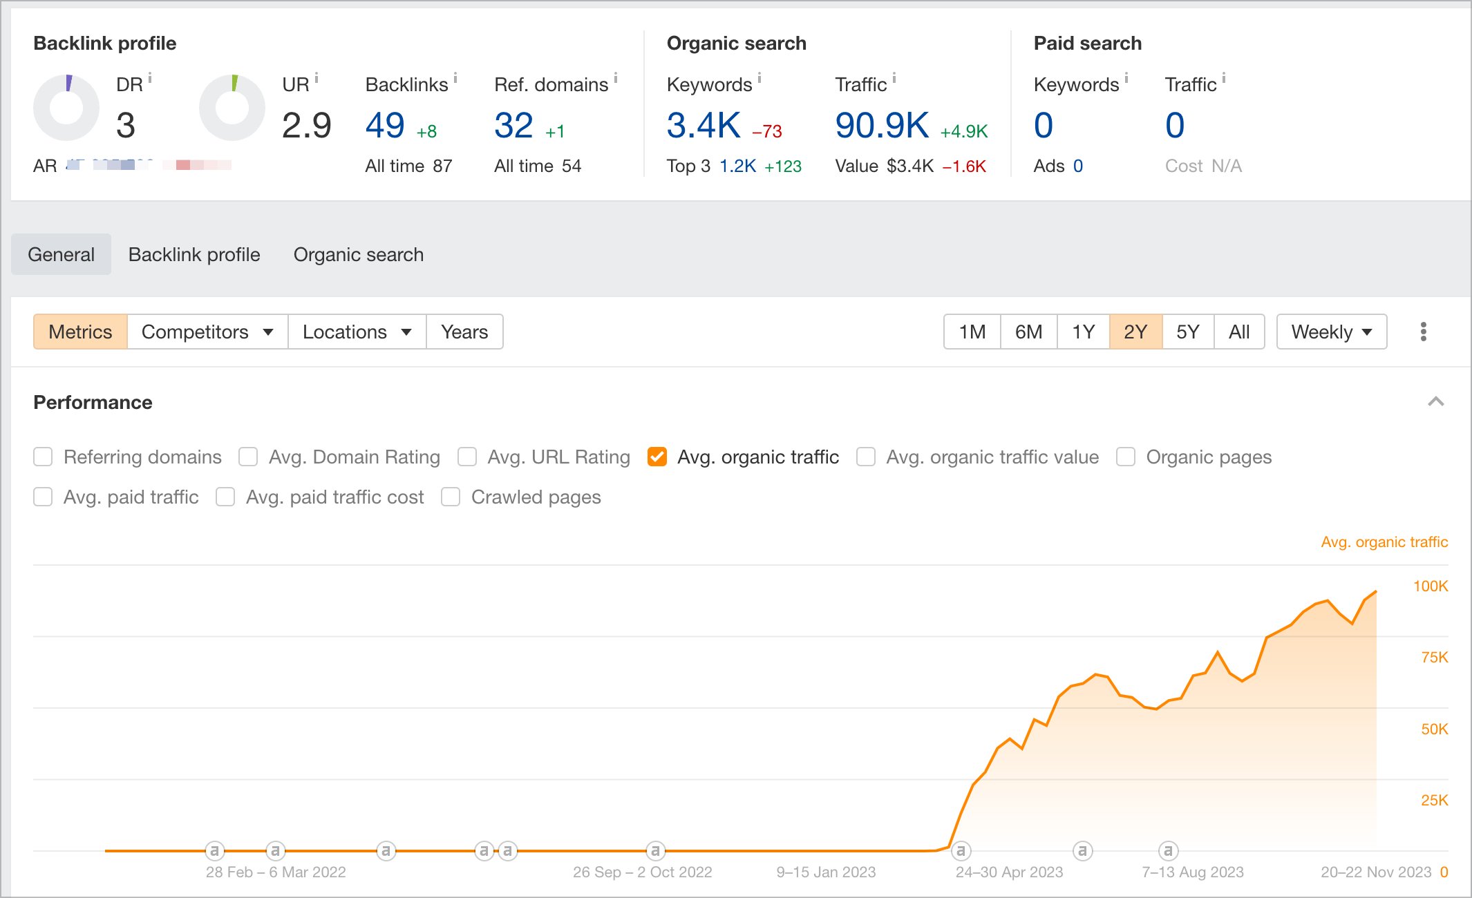Image resolution: width=1472 pixels, height=898 pixels.
Task: Click the Ref. domains info icon
Action: coord(616,79)
